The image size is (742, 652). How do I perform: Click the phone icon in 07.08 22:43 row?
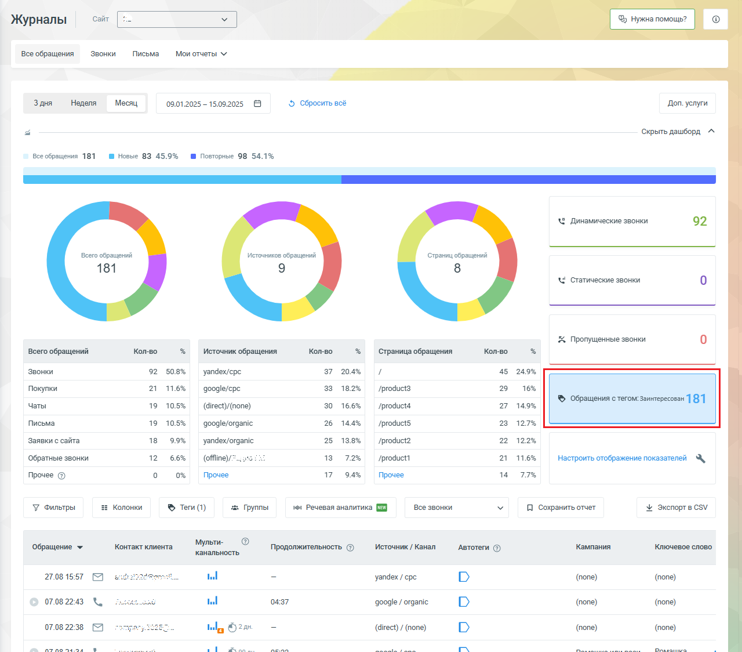tap(98, 602)
